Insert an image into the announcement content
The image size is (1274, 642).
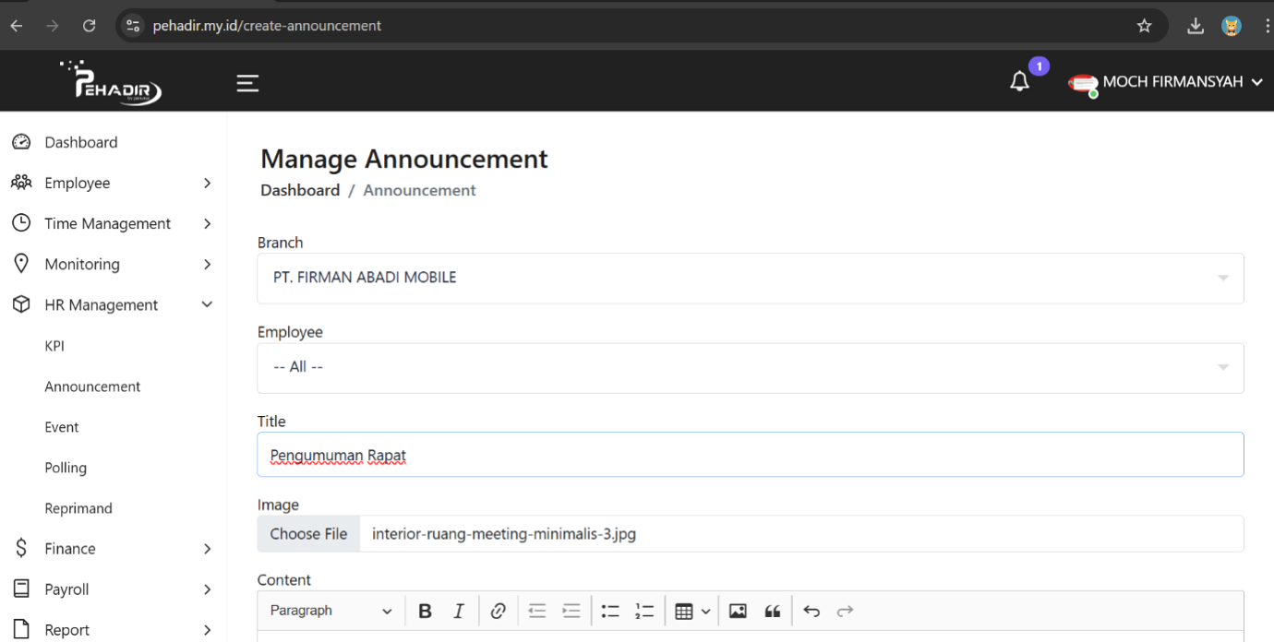(737, 610)
